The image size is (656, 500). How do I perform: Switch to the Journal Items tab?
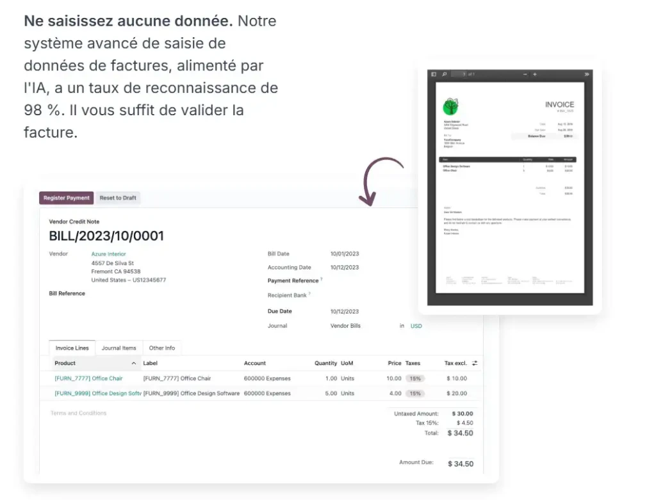pyautogui.click(x=119, y=348)
